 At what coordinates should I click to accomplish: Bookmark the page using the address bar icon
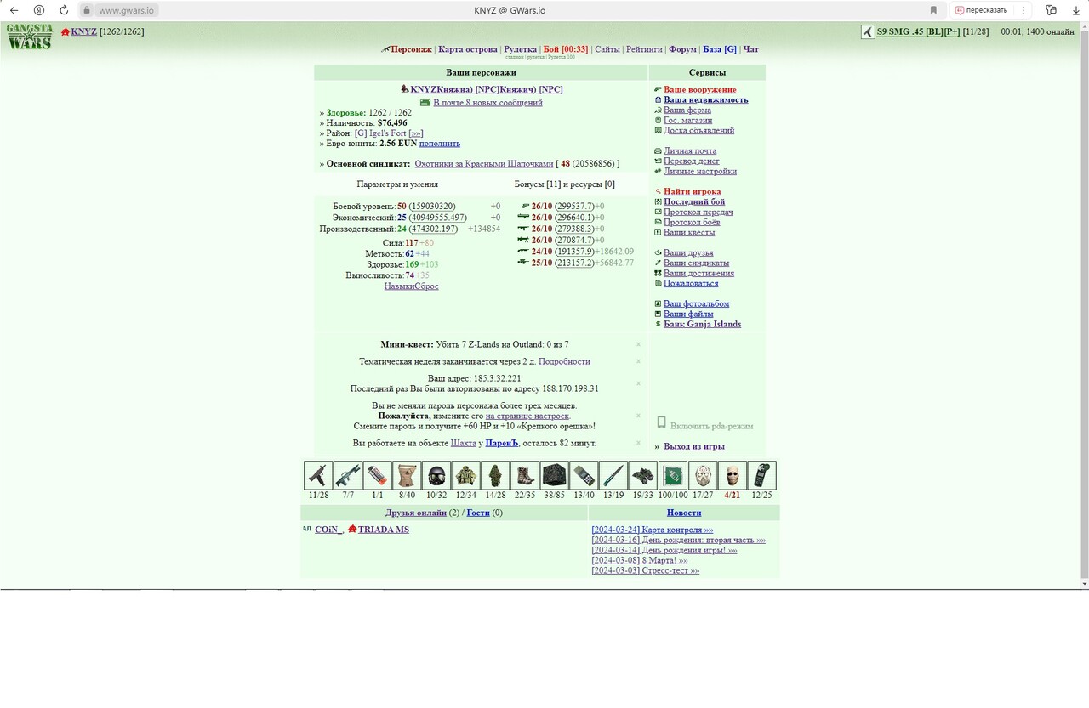tap(933, 10)
